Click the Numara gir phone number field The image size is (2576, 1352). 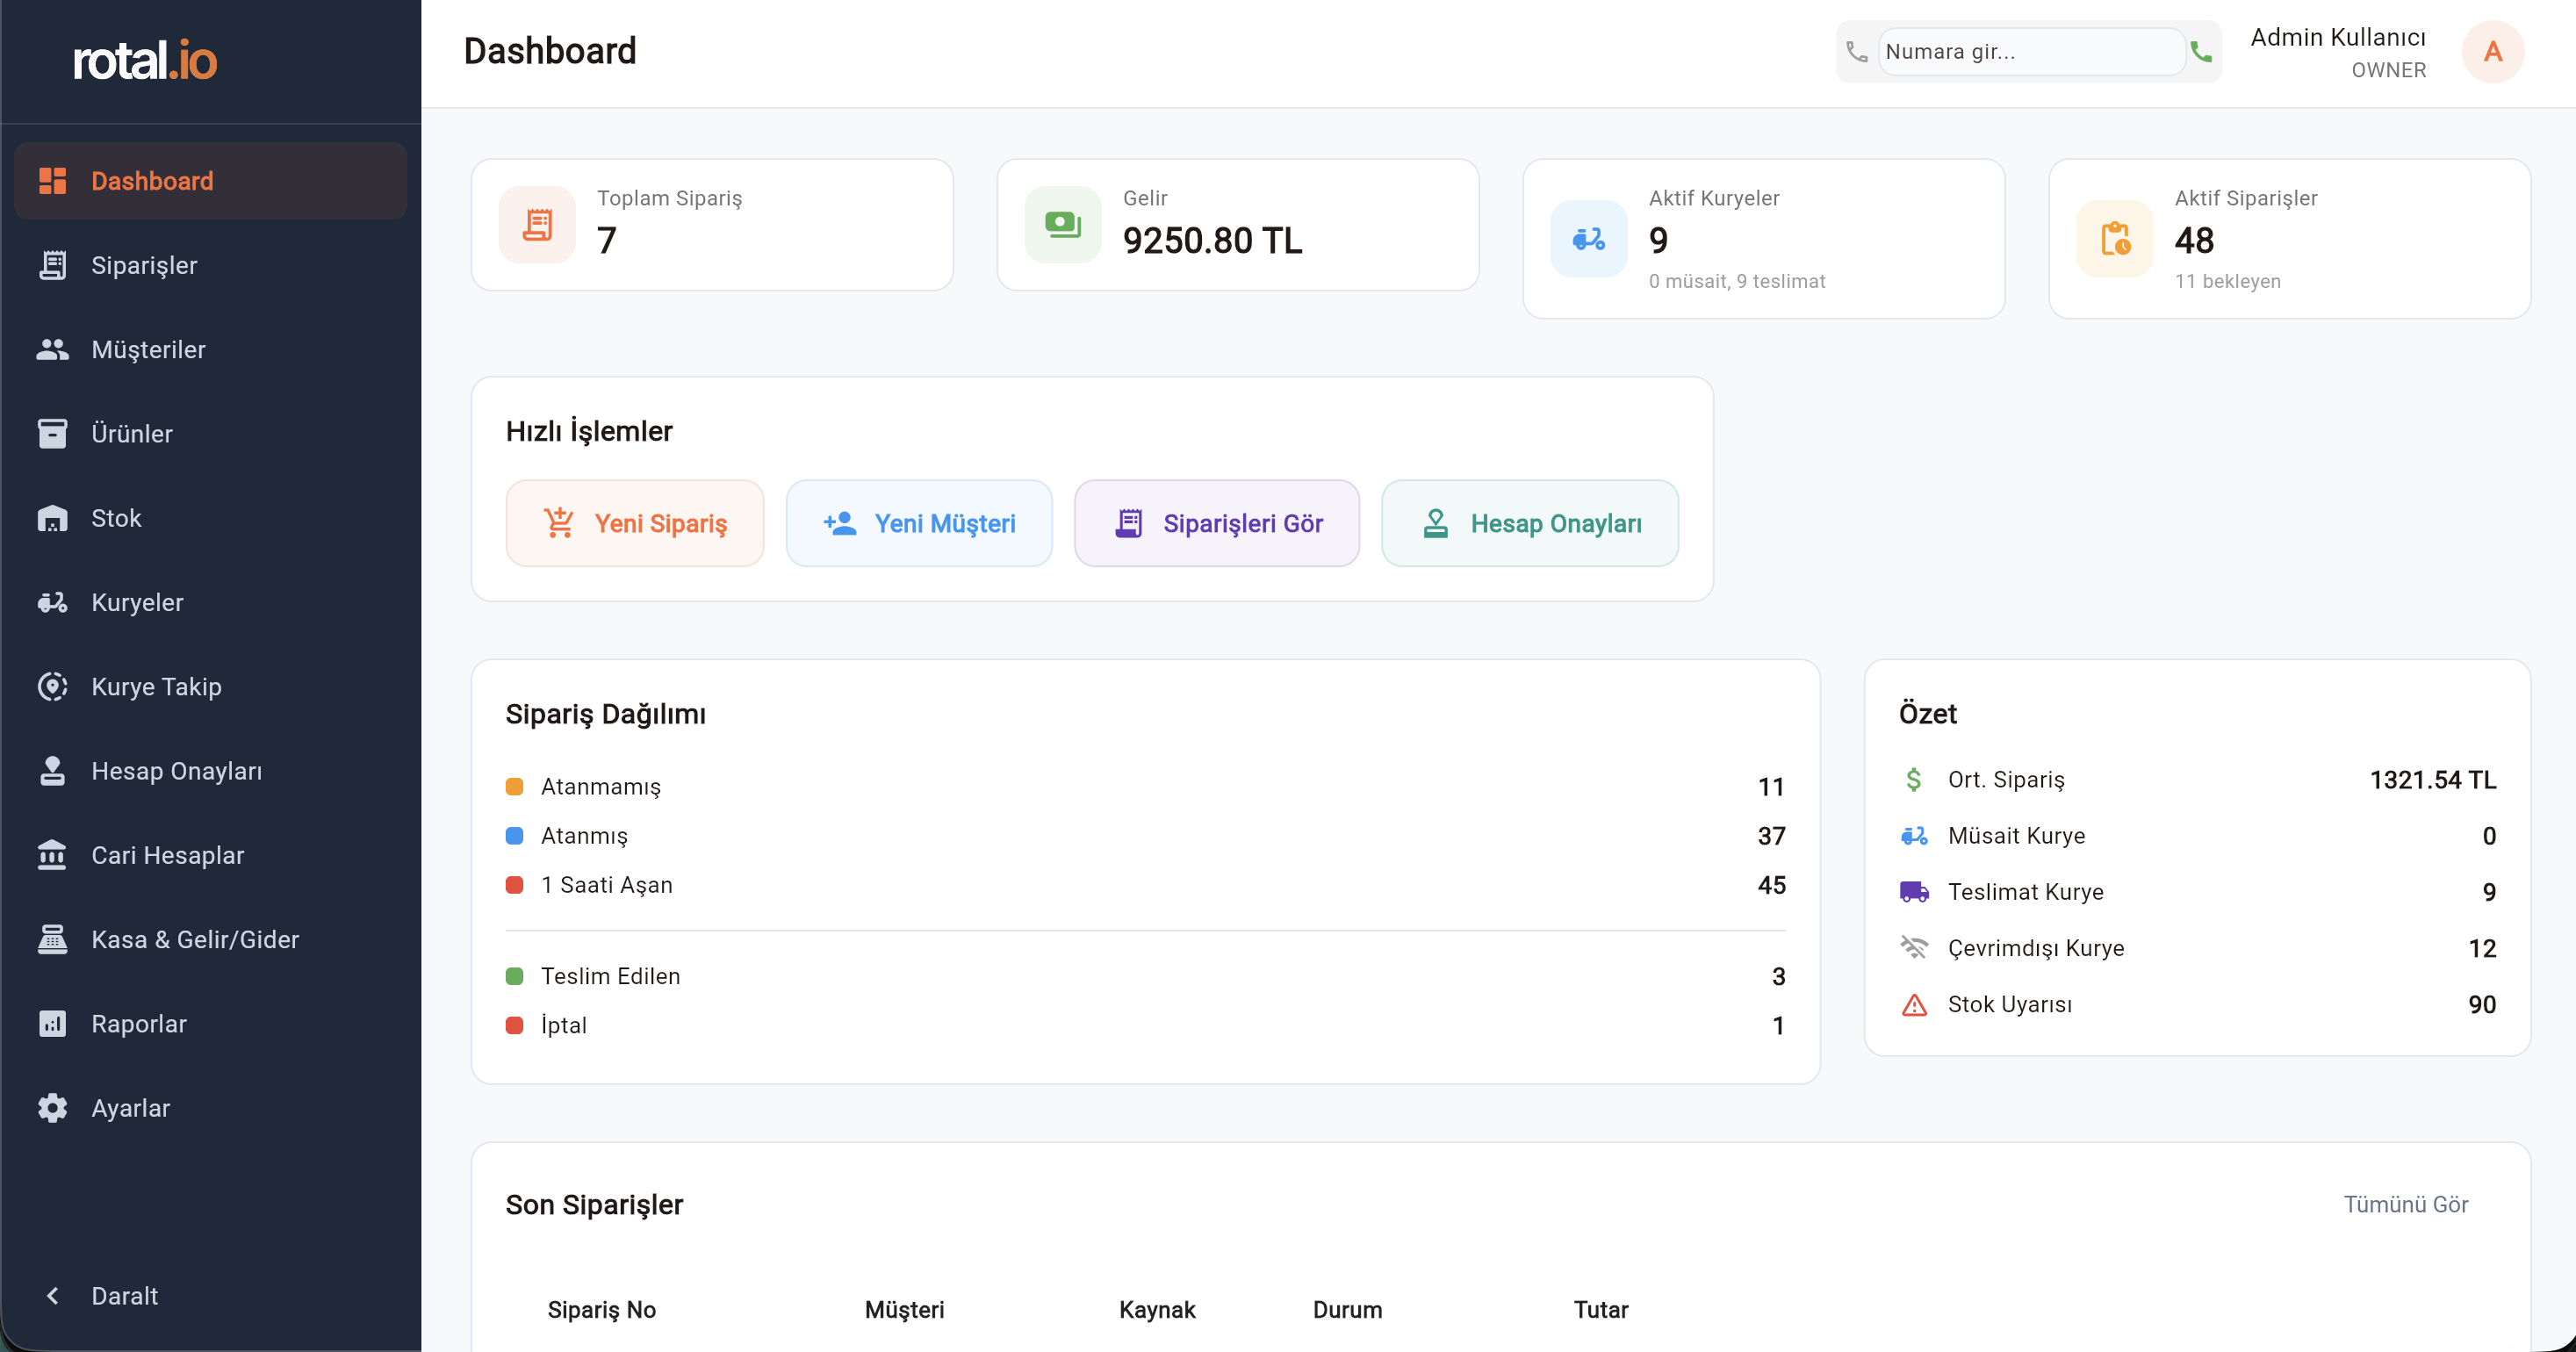click(2030, 51)
